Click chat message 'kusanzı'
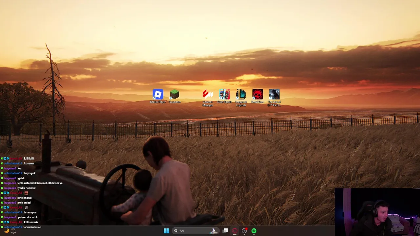The height and width of the screenshot is (236, 420). [29, 163]
